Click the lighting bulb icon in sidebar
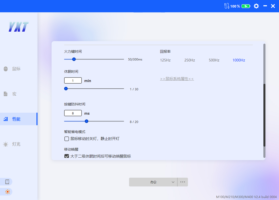This screenshot has height=200, width=279. point(6,144)
